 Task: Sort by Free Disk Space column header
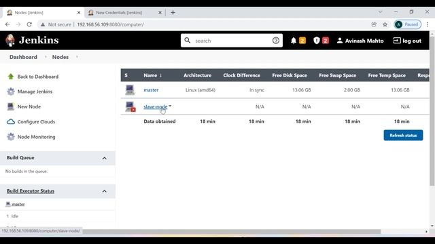(x=290, y=75)
